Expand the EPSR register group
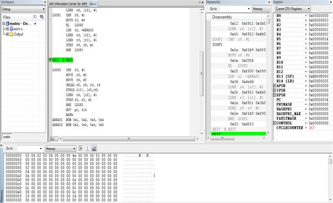Viewport: 333px width, 203px height. pos(274,95)
